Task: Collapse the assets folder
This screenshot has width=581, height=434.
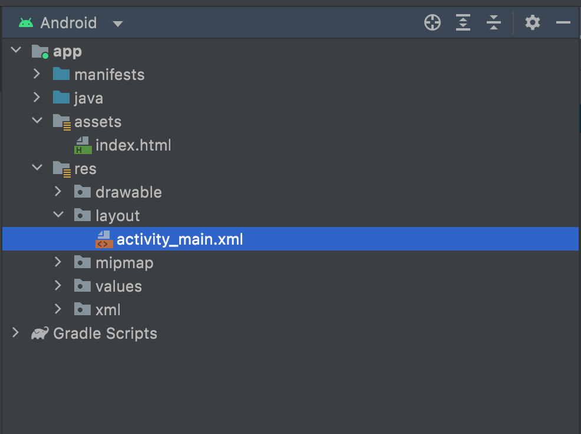Action: 37,120
